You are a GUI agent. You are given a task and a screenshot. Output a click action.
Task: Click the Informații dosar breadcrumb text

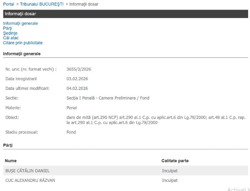point(84,4)
